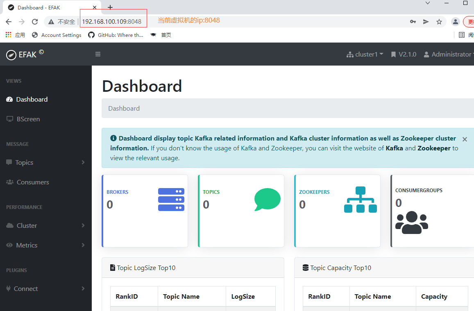Click the Cluster cloud icon
The width and height of the screenshot is (474, 311).
pyautogui.click(x=10, y=225)
